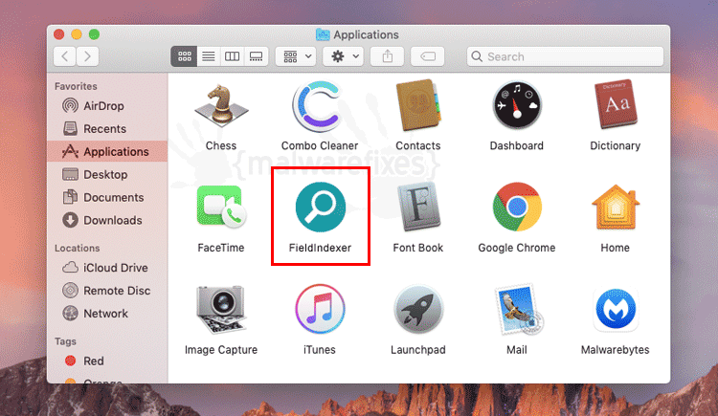The height and width of the screenshot is (416, 718).
Task: Open the Contacts app icon
Action: (x=418, y=106)
